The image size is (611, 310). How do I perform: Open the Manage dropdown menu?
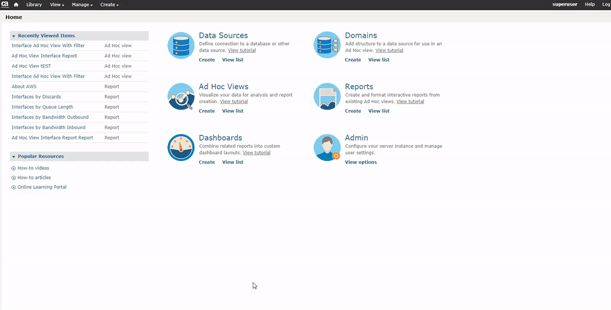click(x=82, y=4)
